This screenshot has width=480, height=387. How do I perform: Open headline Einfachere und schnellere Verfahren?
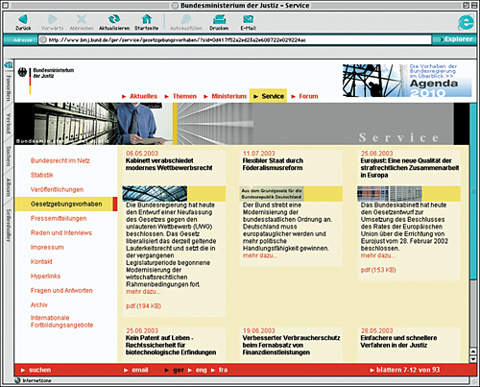398,342
